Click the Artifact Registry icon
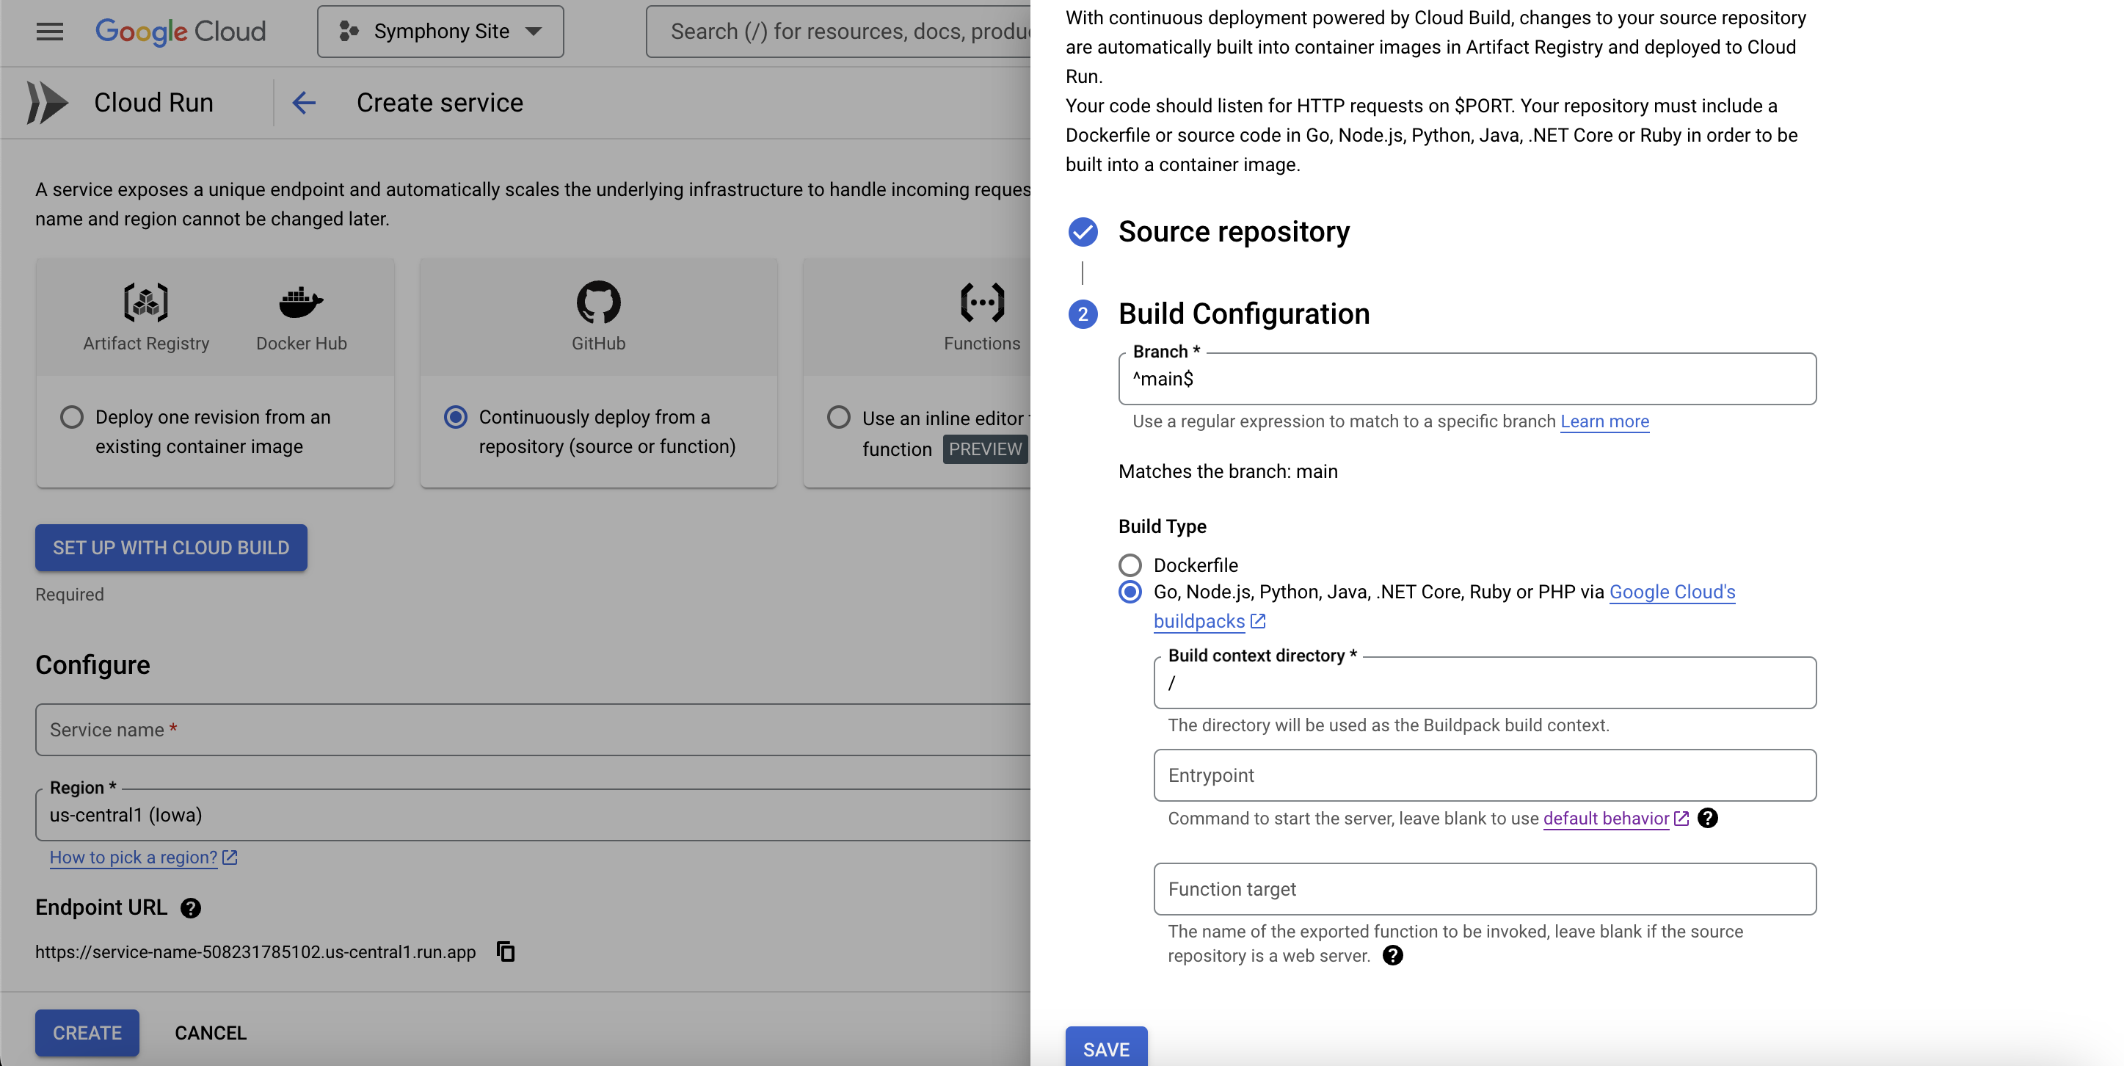2124x1066 pixels. coord(146,302)
